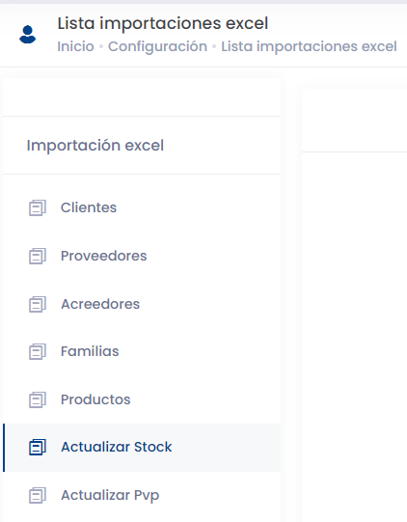407x522 pixels.
Task: Click the Importación excel panel header
Action: pos(95,146)
